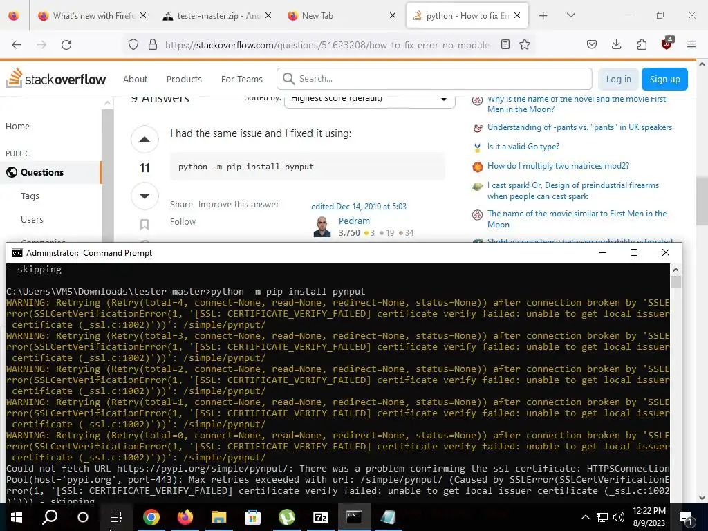Click the uBlock Origin extension icon

(667, 44)
